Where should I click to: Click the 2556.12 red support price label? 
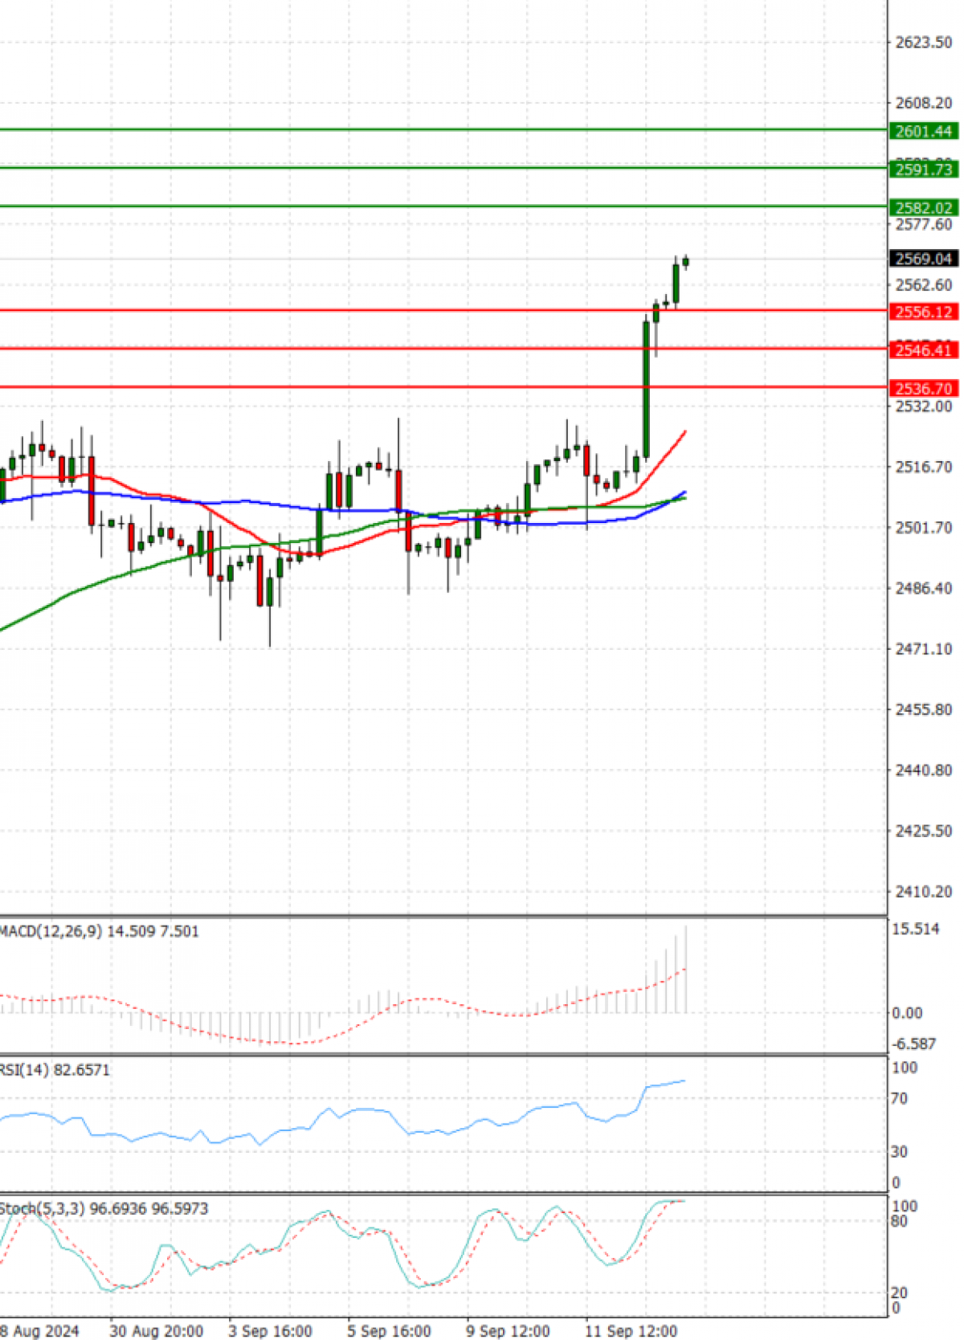pos(923,312)
